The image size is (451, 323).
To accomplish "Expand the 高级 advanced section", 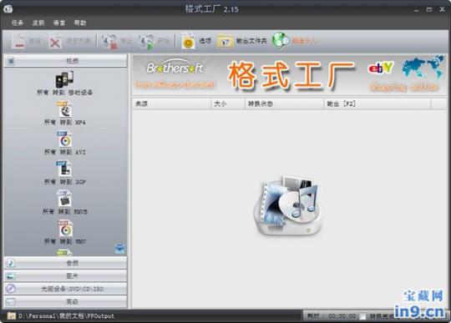I will tap(65, 302).
